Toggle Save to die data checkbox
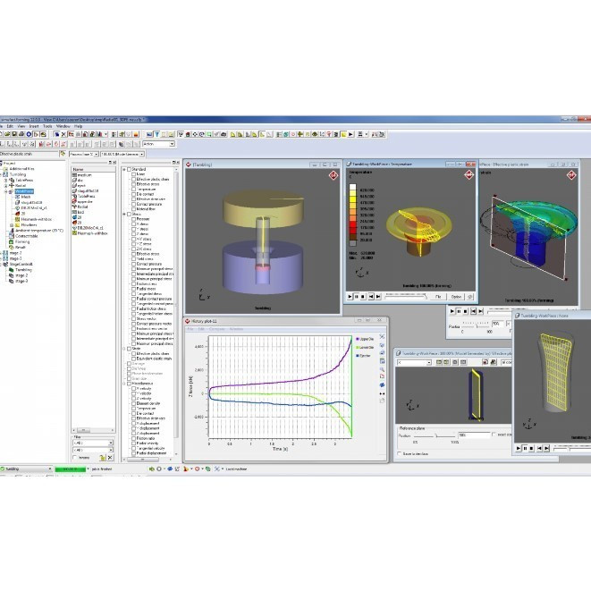 pos(400,454)
